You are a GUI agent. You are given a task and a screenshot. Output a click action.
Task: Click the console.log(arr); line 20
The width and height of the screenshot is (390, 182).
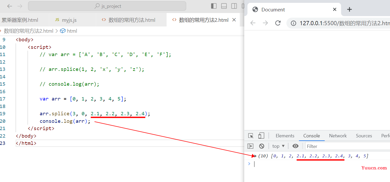coord(65,121)
